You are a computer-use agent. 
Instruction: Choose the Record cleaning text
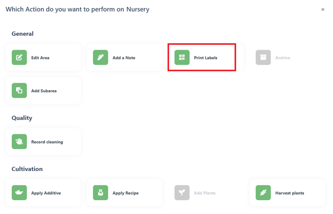click(x=47, y=142)
